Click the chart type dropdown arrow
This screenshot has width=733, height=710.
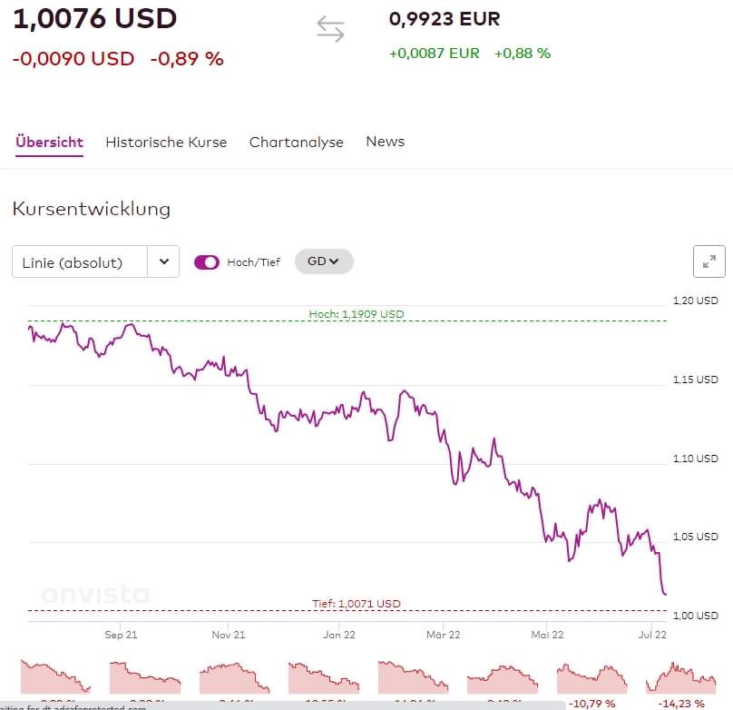click(163, 262)
